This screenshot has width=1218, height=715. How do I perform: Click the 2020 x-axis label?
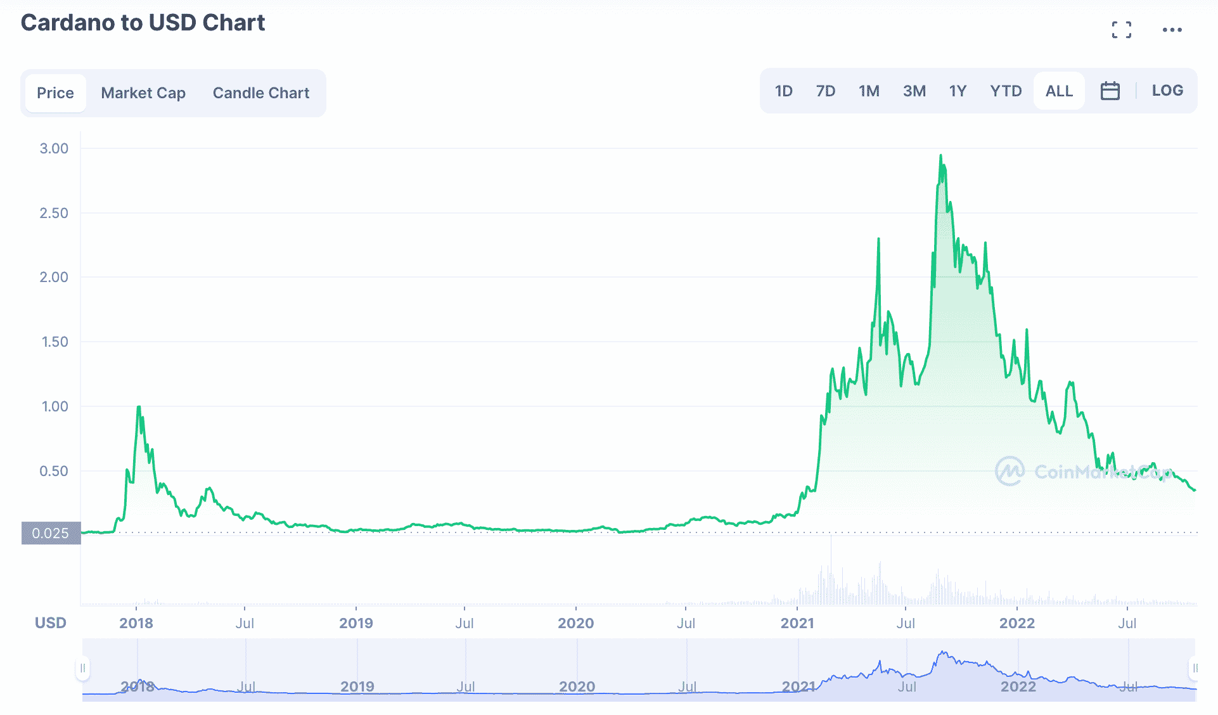[575, 623]
